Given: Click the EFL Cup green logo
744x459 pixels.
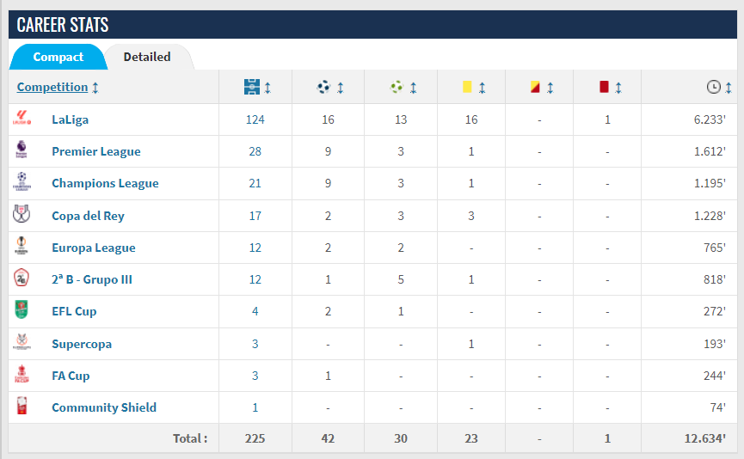Looking at the screenshot, I should point(22,309).
